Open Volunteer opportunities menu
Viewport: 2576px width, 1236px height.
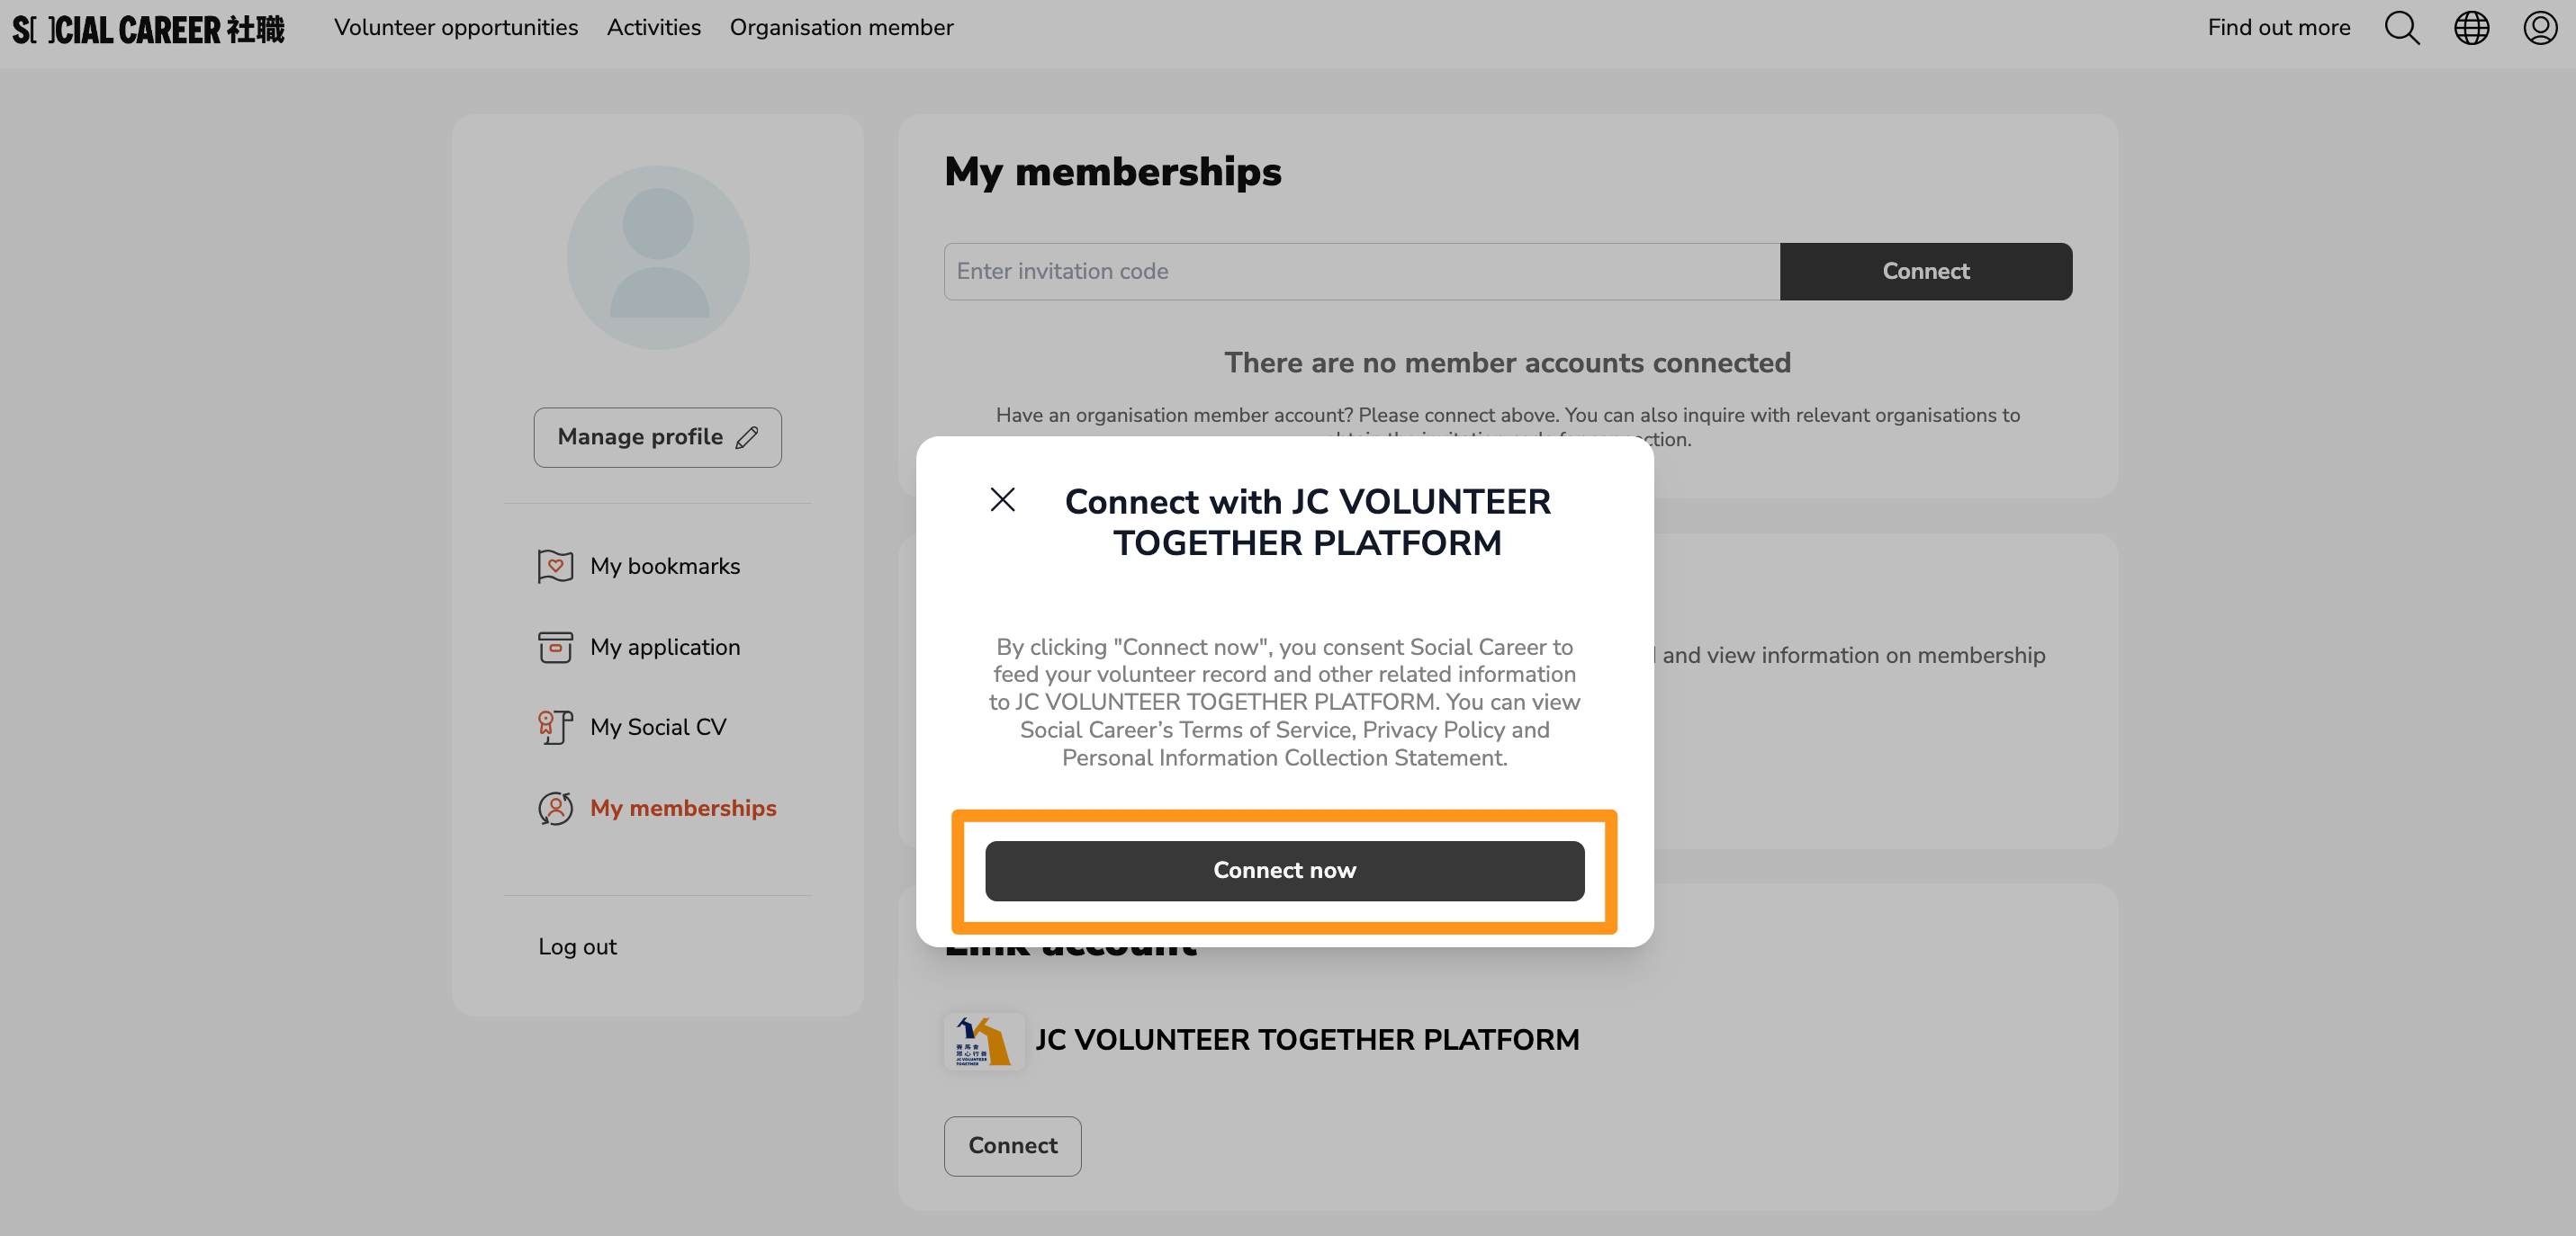pyautogui.click(x=456, y=28)
